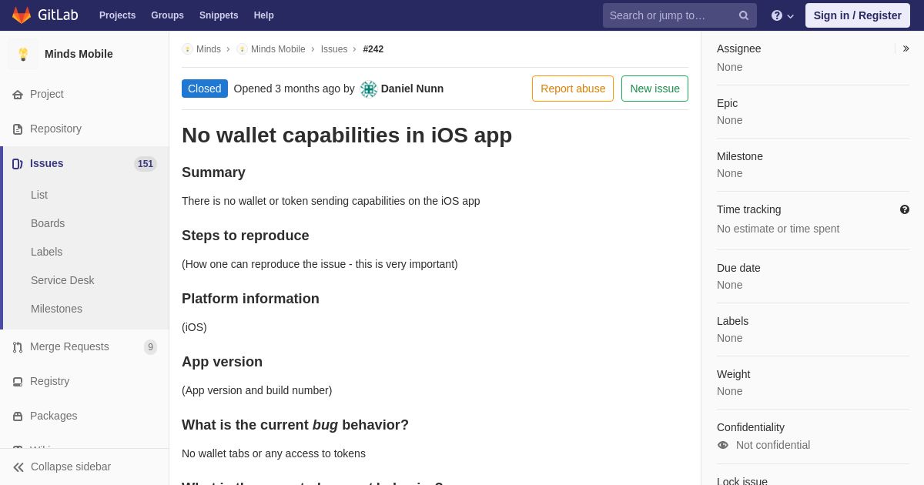Click the Search or jump to field
This screenshot has height=485, width=924.
pyautogui.click(x=680, y=15)
